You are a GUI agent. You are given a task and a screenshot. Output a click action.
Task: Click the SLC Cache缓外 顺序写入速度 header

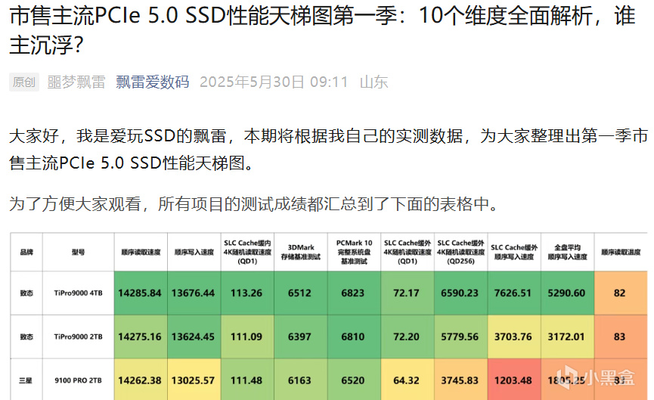514,252
